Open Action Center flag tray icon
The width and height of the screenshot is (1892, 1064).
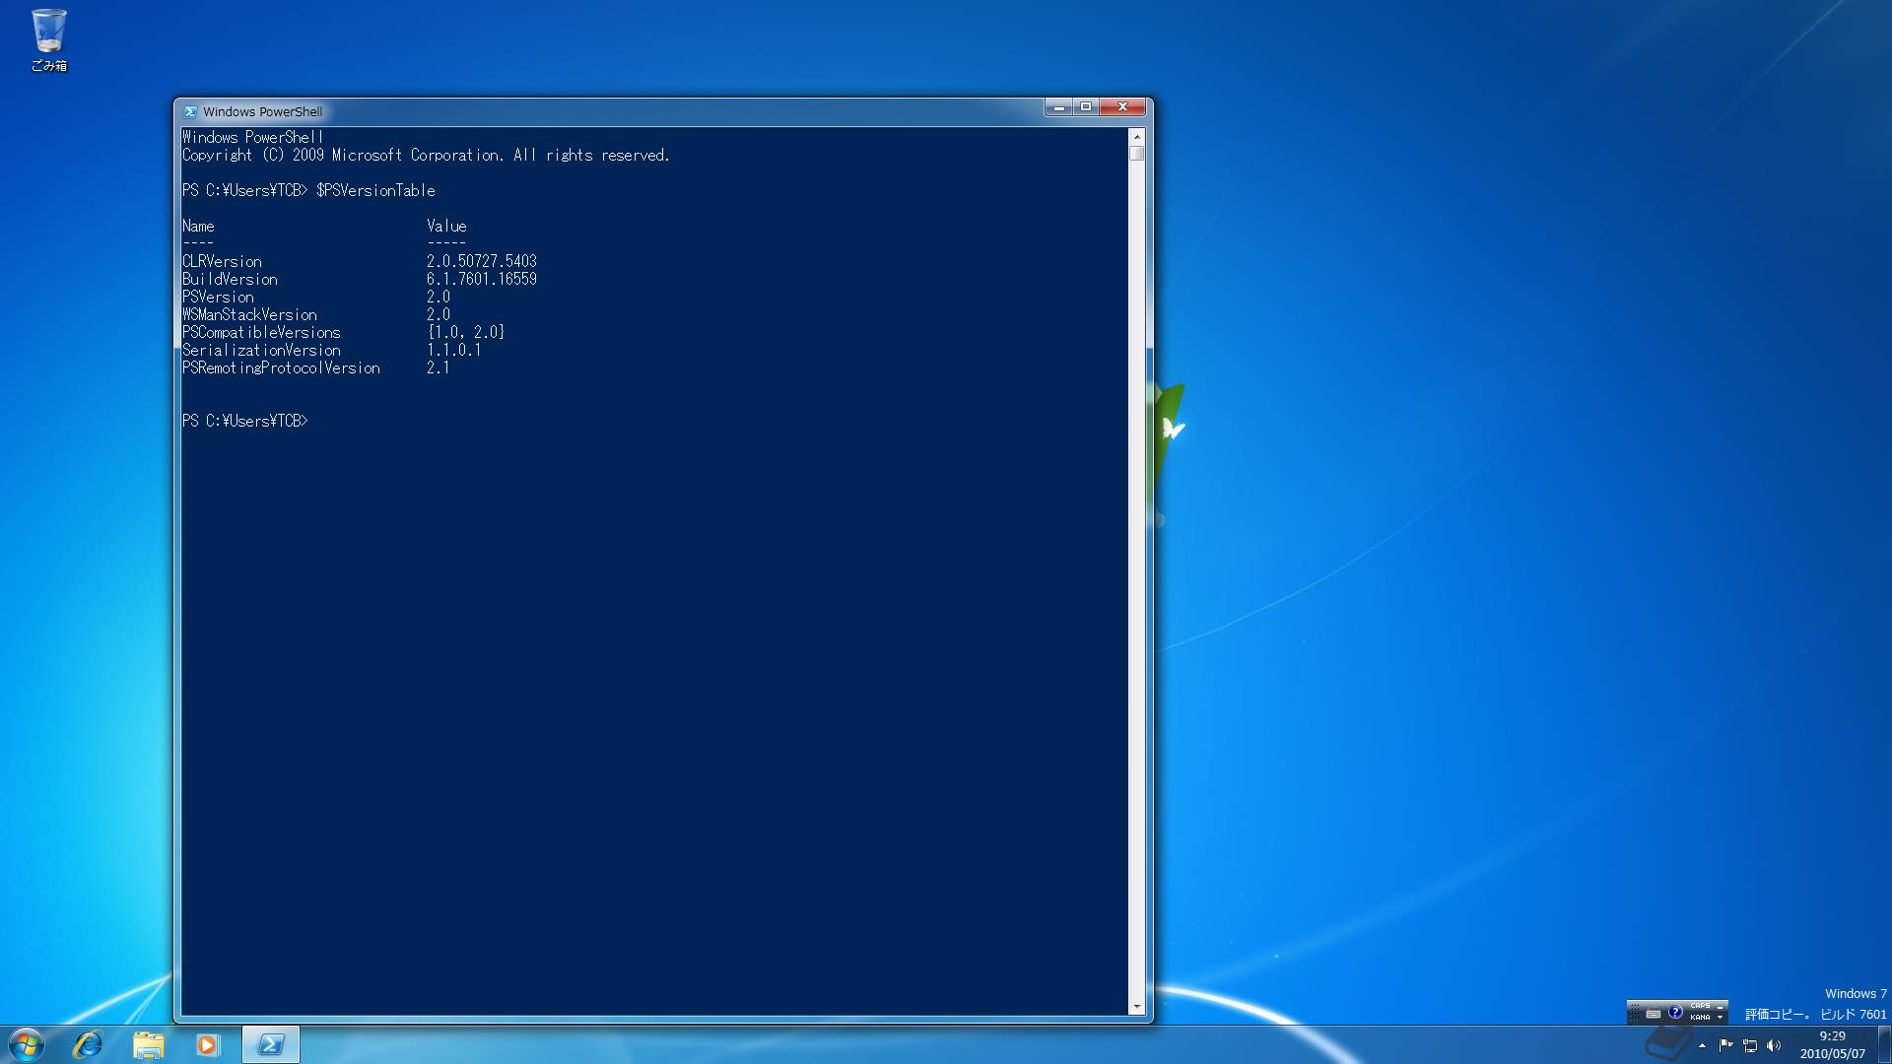[1726, 1045]
